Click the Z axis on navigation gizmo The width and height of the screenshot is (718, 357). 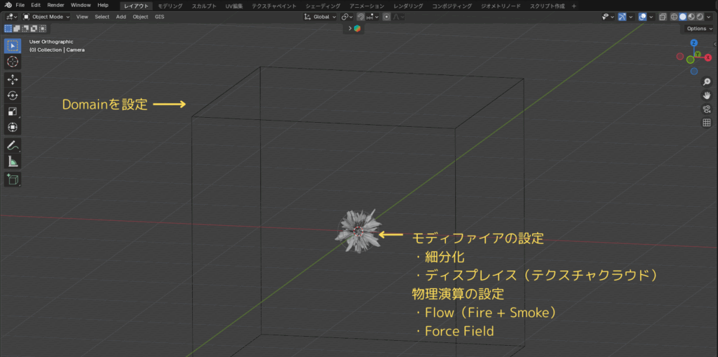(694, 43)
